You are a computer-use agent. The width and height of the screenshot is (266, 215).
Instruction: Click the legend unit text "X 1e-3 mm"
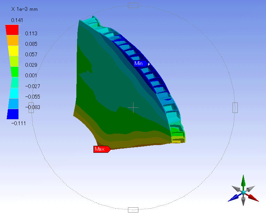[x=24, y=9]
